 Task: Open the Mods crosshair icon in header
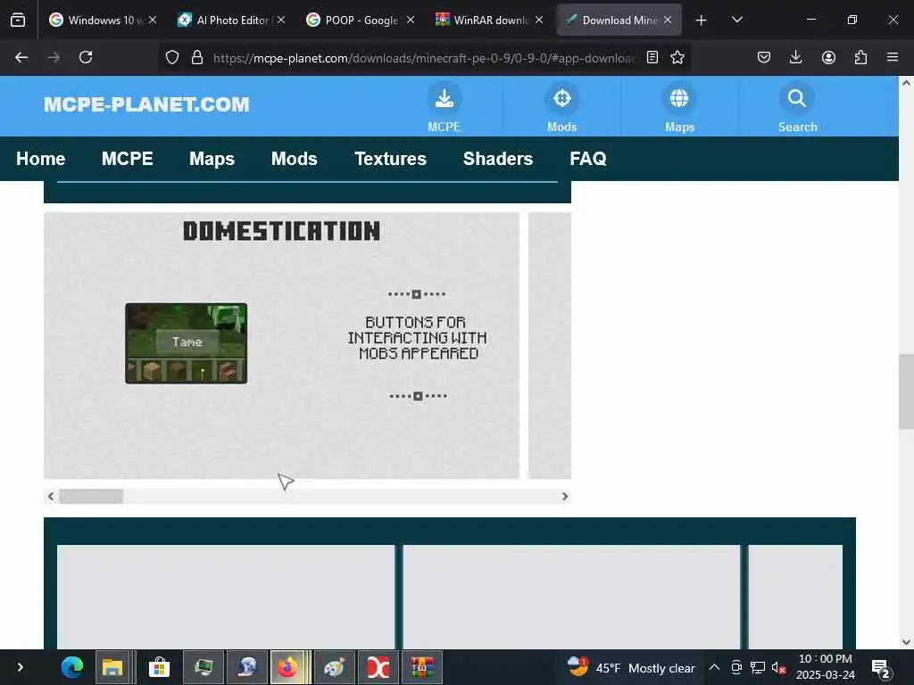click(x=562, y=98)
